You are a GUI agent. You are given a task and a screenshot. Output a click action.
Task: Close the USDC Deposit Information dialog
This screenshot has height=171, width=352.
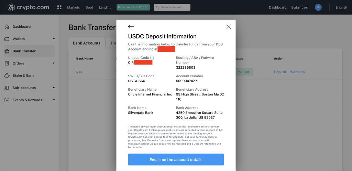229,27
